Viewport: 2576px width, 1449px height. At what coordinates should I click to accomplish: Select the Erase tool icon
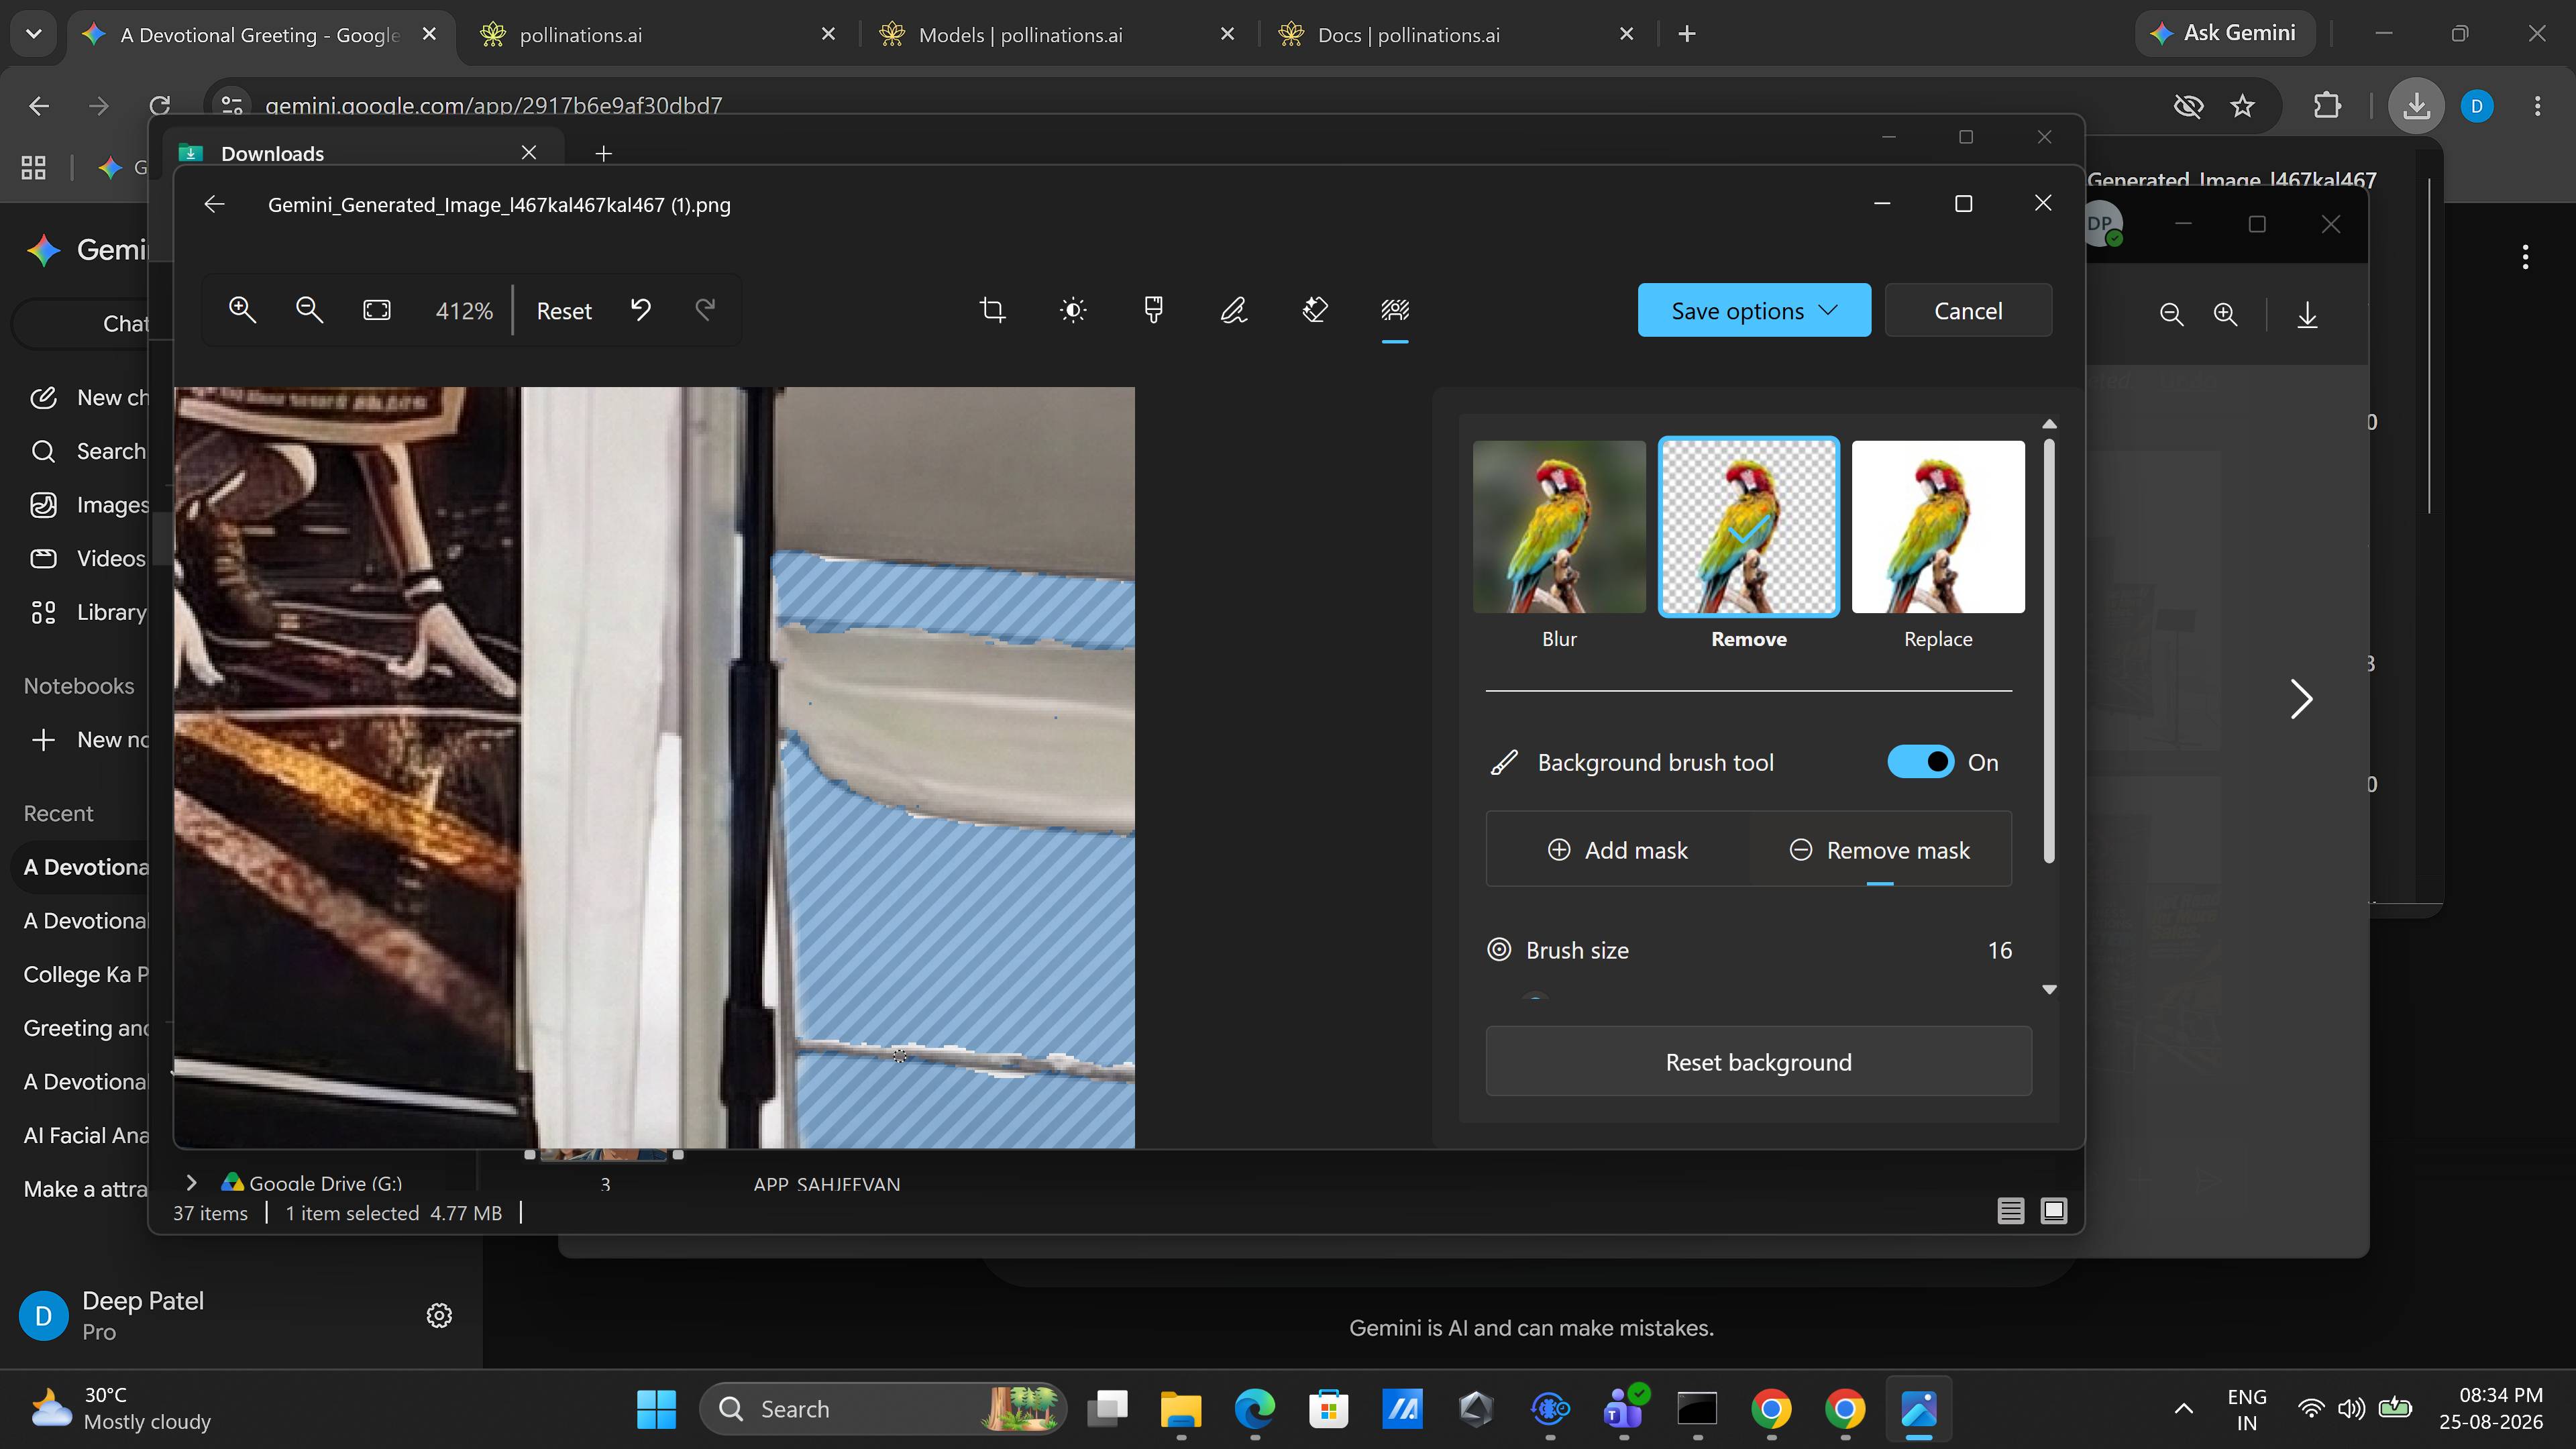tap(1315, 310)
